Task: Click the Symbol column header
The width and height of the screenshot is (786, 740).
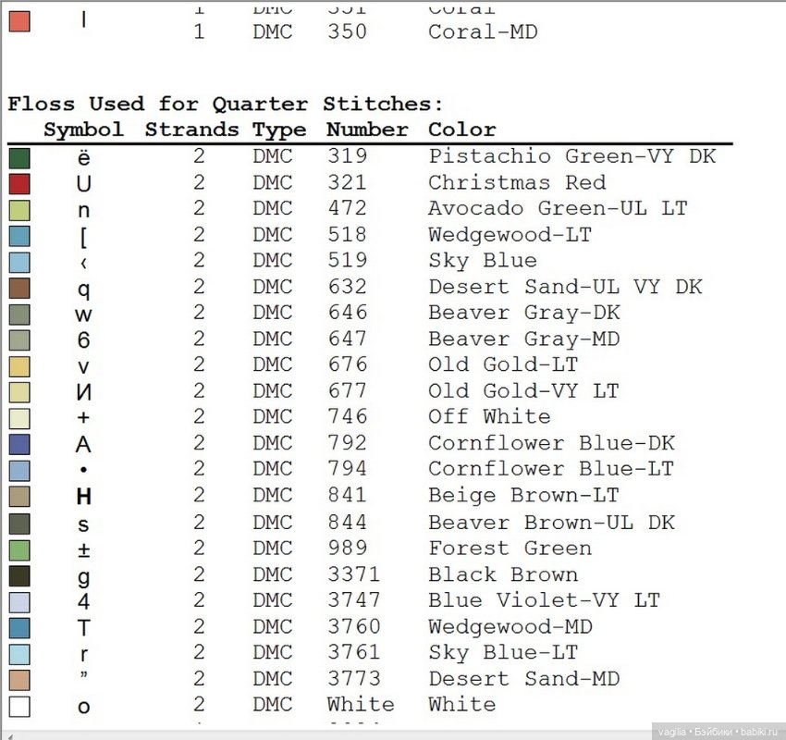Action: (83, 129)
